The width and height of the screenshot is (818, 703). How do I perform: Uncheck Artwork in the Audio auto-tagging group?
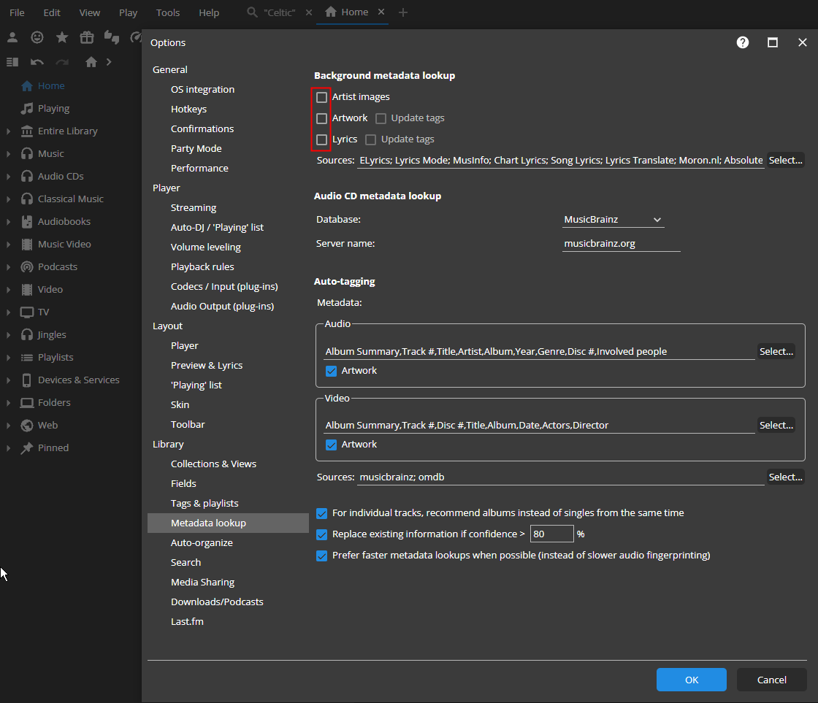click(x=332, y=371)
